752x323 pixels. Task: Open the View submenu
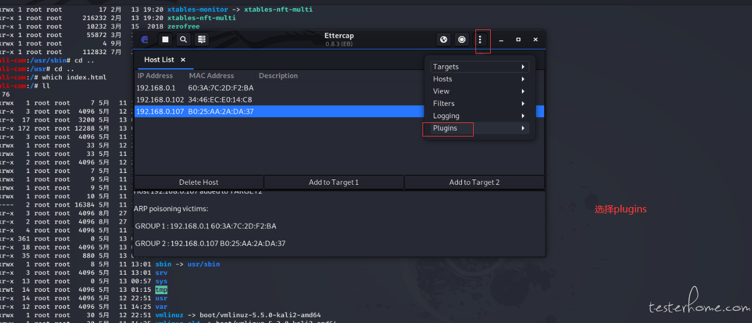coord(480,91)
